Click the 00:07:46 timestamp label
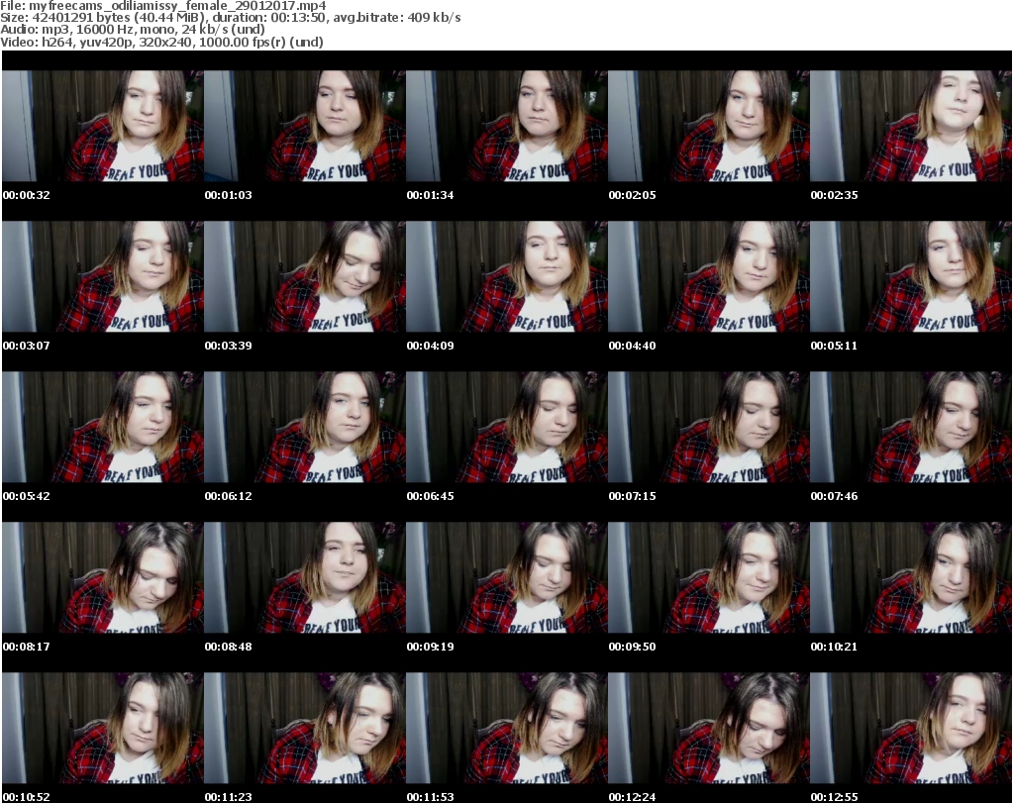The height and width of the screenshot is (803, 1014). point(834,496)
